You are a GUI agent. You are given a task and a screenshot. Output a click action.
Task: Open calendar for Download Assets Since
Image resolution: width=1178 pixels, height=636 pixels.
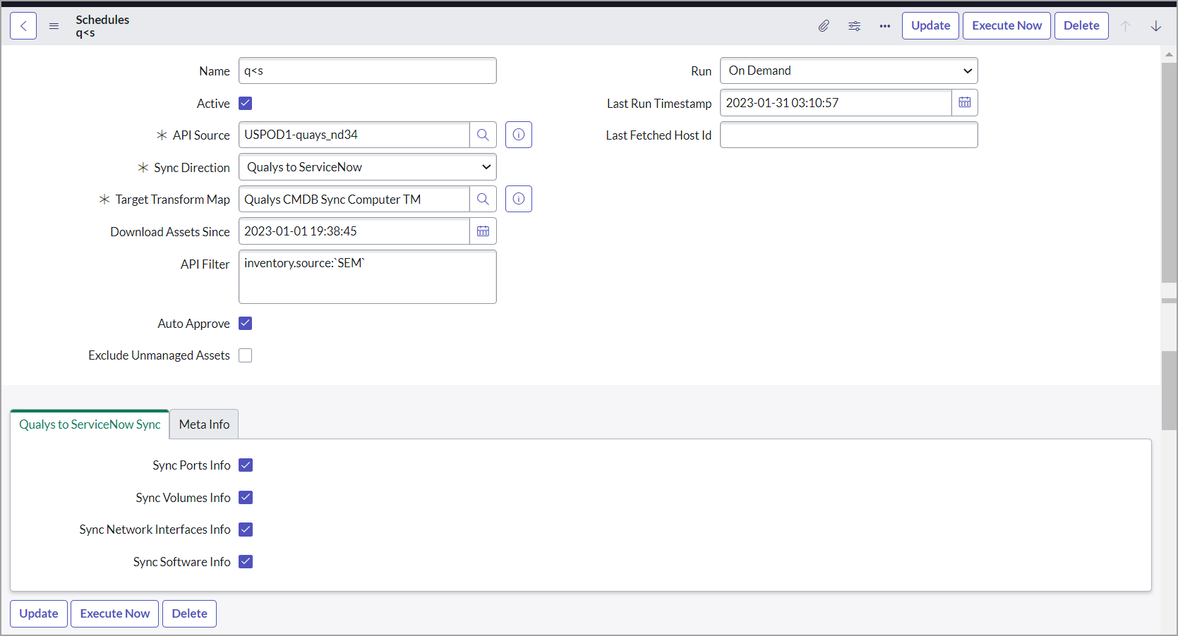pyautogui.click(x=483, y=231)
